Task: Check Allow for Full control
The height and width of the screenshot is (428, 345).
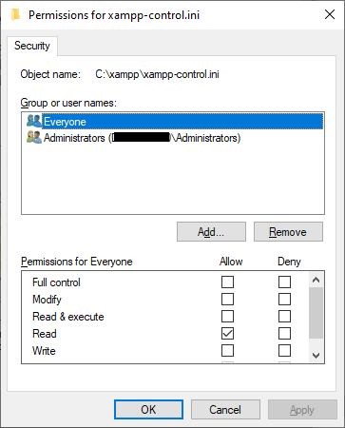Action: coord(227,282)
